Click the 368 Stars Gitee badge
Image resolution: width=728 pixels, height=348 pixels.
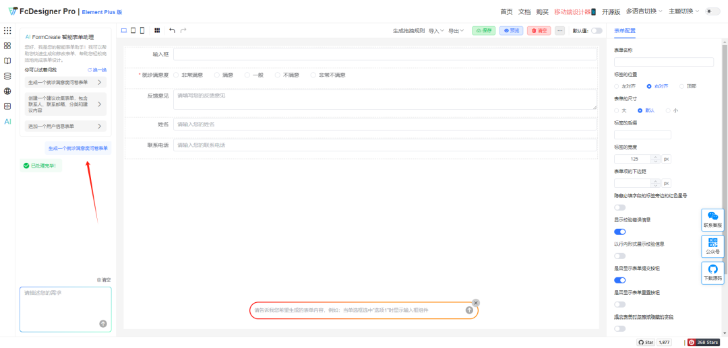tap(704, 342)
